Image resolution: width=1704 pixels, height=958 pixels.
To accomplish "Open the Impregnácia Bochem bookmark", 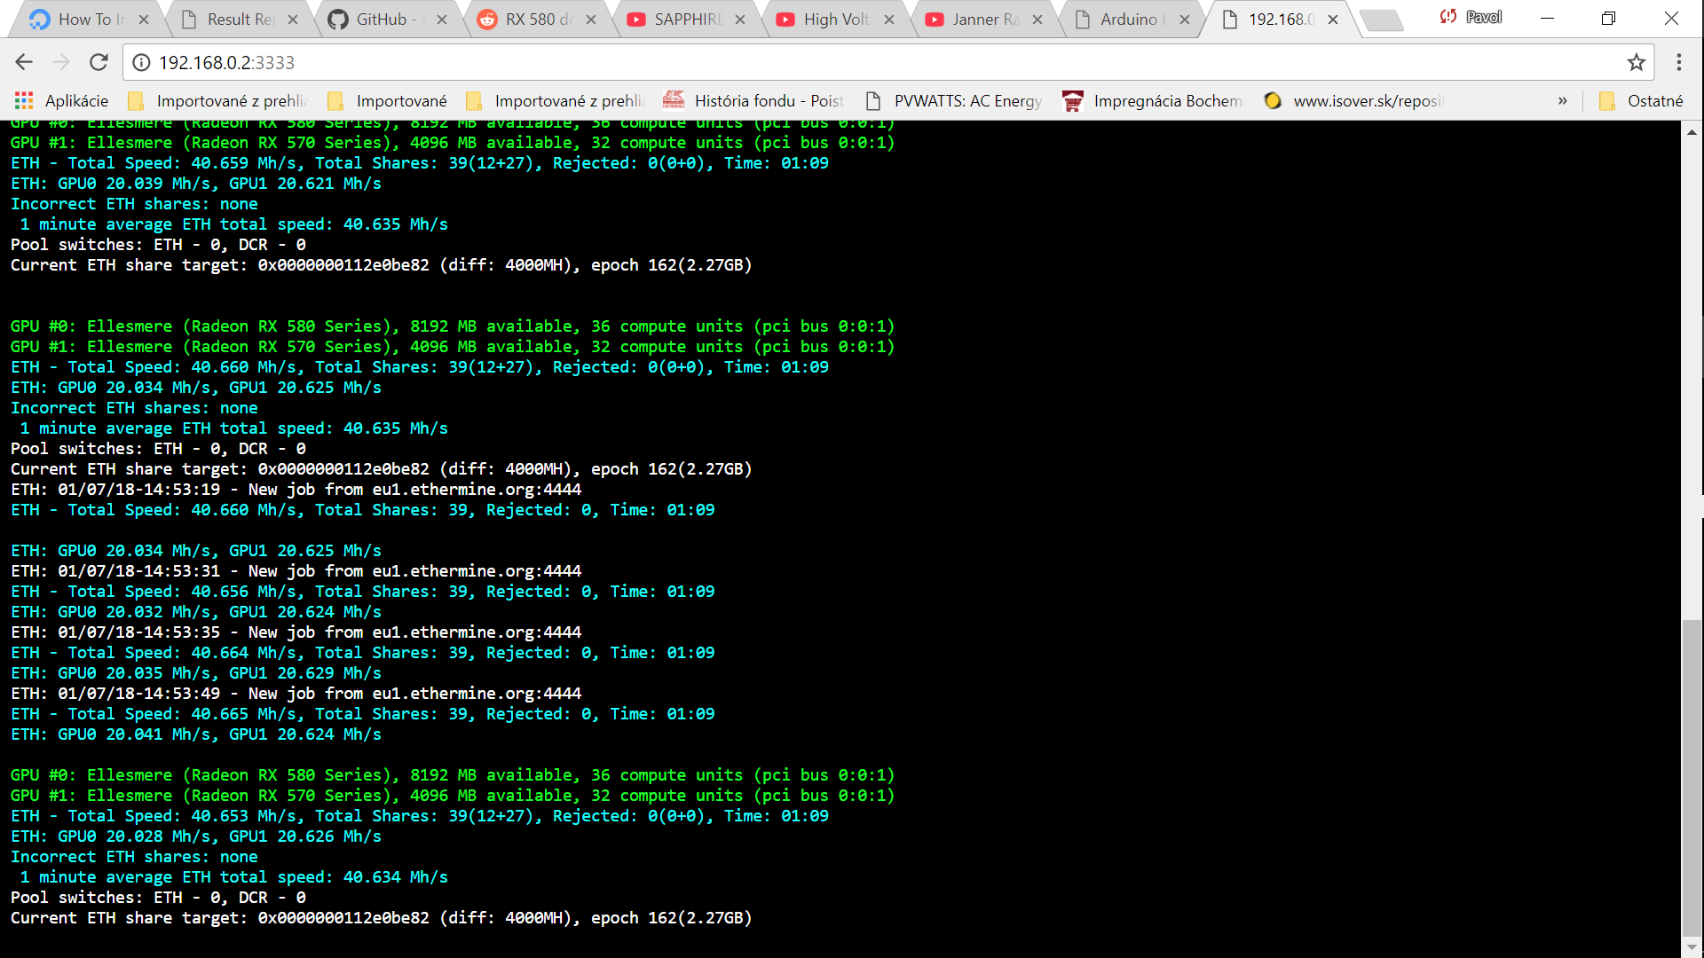I will coord(1153,101).
